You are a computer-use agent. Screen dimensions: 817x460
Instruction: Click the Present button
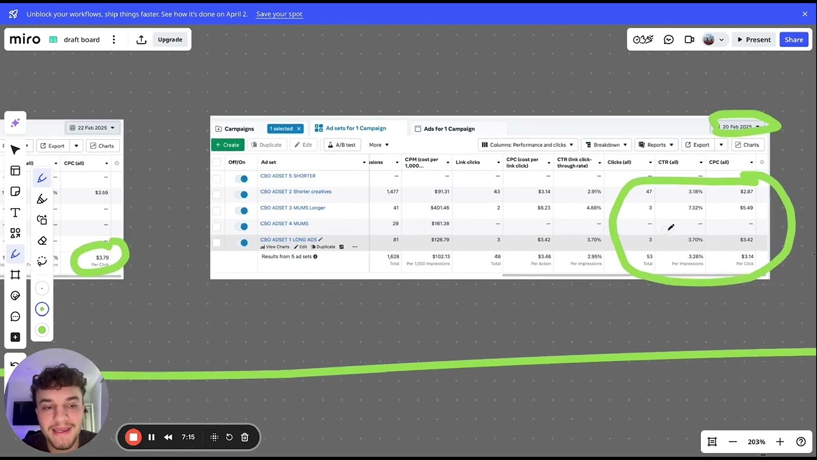point(754,40)
